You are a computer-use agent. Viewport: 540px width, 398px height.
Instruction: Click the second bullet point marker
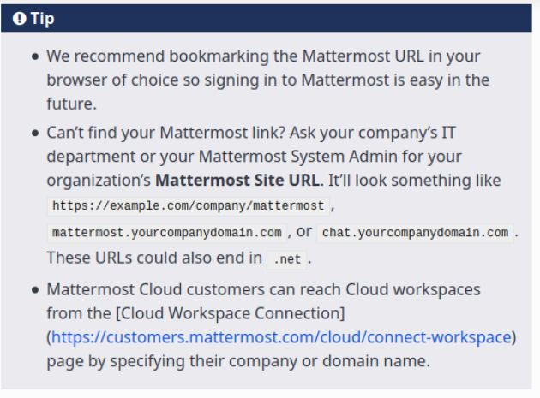coord(35,134)
